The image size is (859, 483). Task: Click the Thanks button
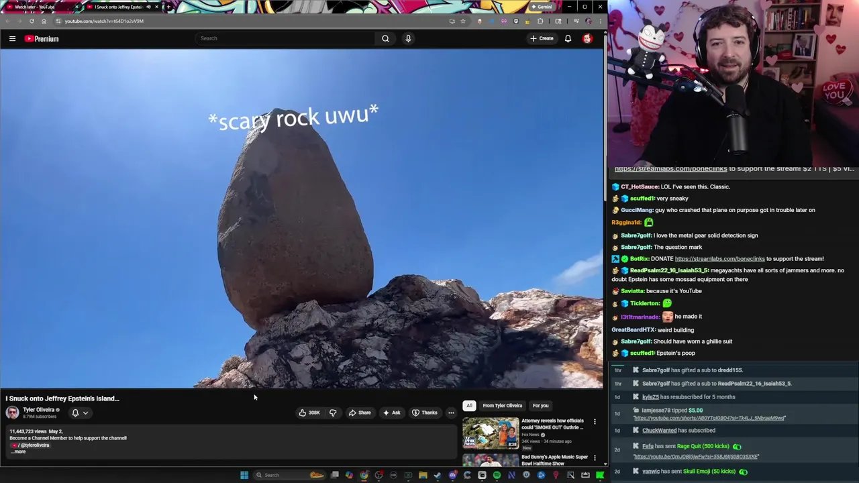click(424, 413)
